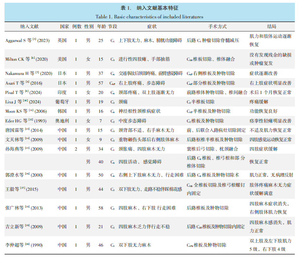Viewport: 299px width, 257px height.
Task: Select the cell '王毅等 (2015)'
Action: pos(22,189)
